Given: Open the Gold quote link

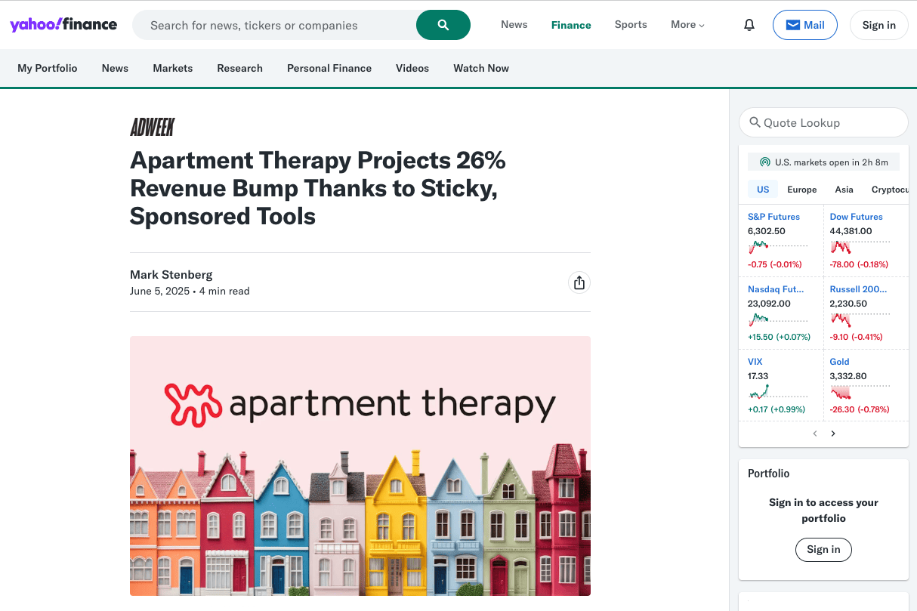Looking at the screenshot, I should 839,362.
